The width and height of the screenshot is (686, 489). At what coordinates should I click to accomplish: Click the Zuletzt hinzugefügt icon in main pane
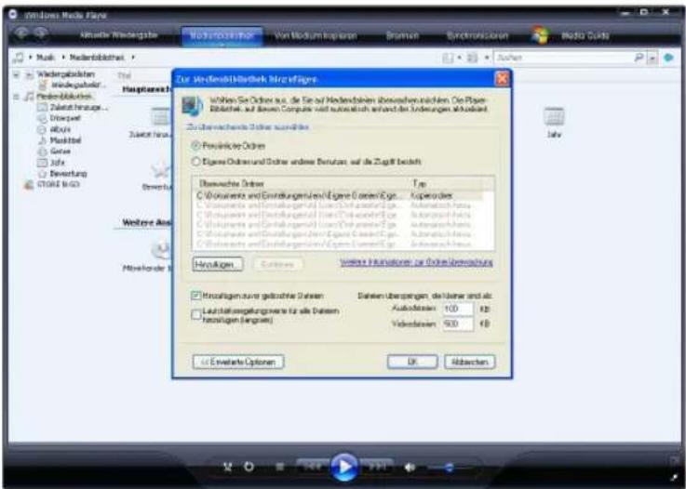[x=161, y=116]
